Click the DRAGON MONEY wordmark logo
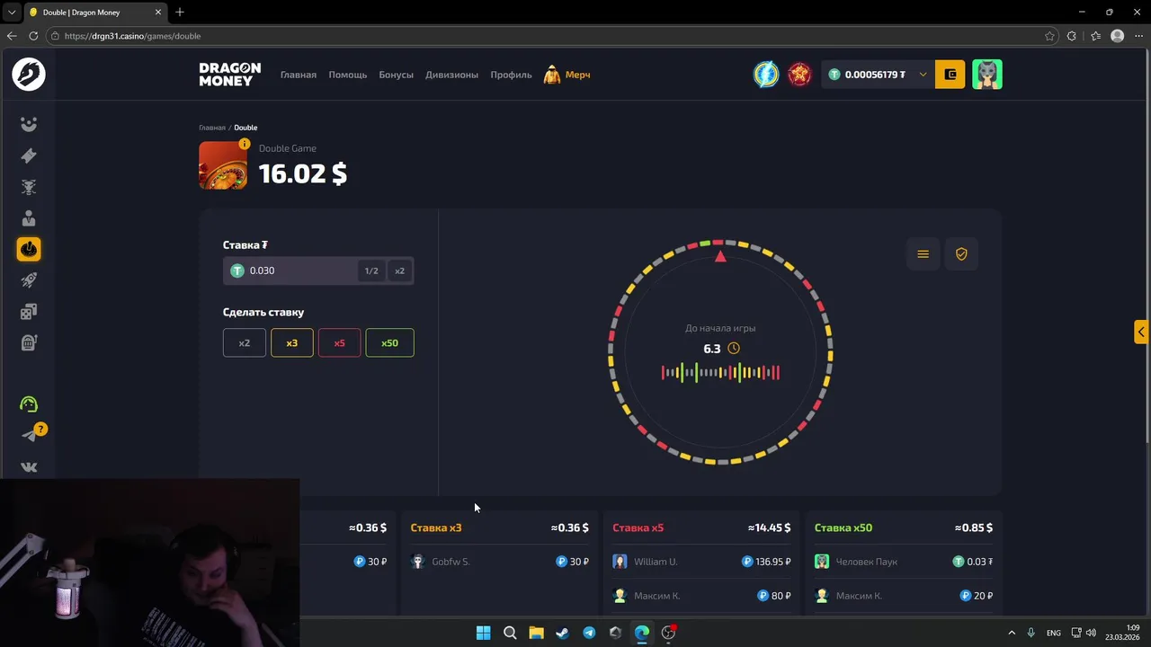 (x=230, y=75)
